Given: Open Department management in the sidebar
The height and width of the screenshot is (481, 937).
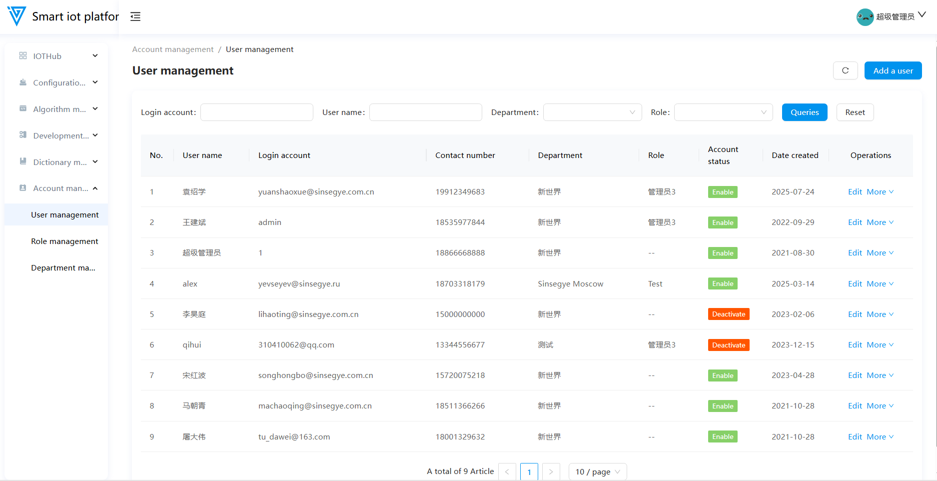Looking at the screenshot, I should (x=63, y=268).
